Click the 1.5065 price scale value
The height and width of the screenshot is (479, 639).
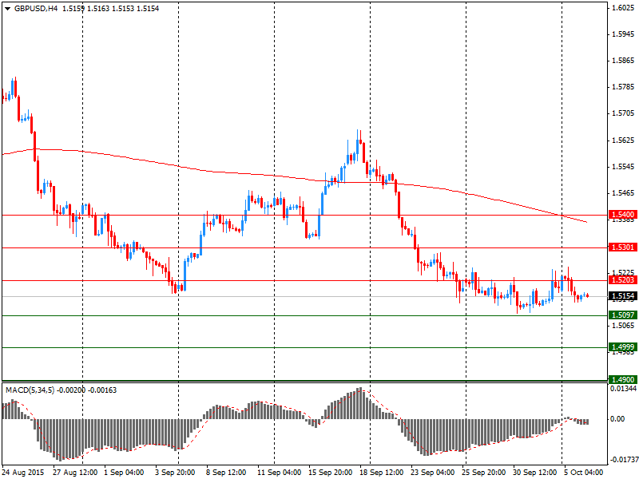(623, 326)
